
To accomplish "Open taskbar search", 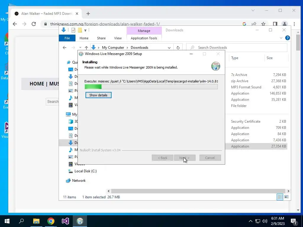I will coord(21,221).
